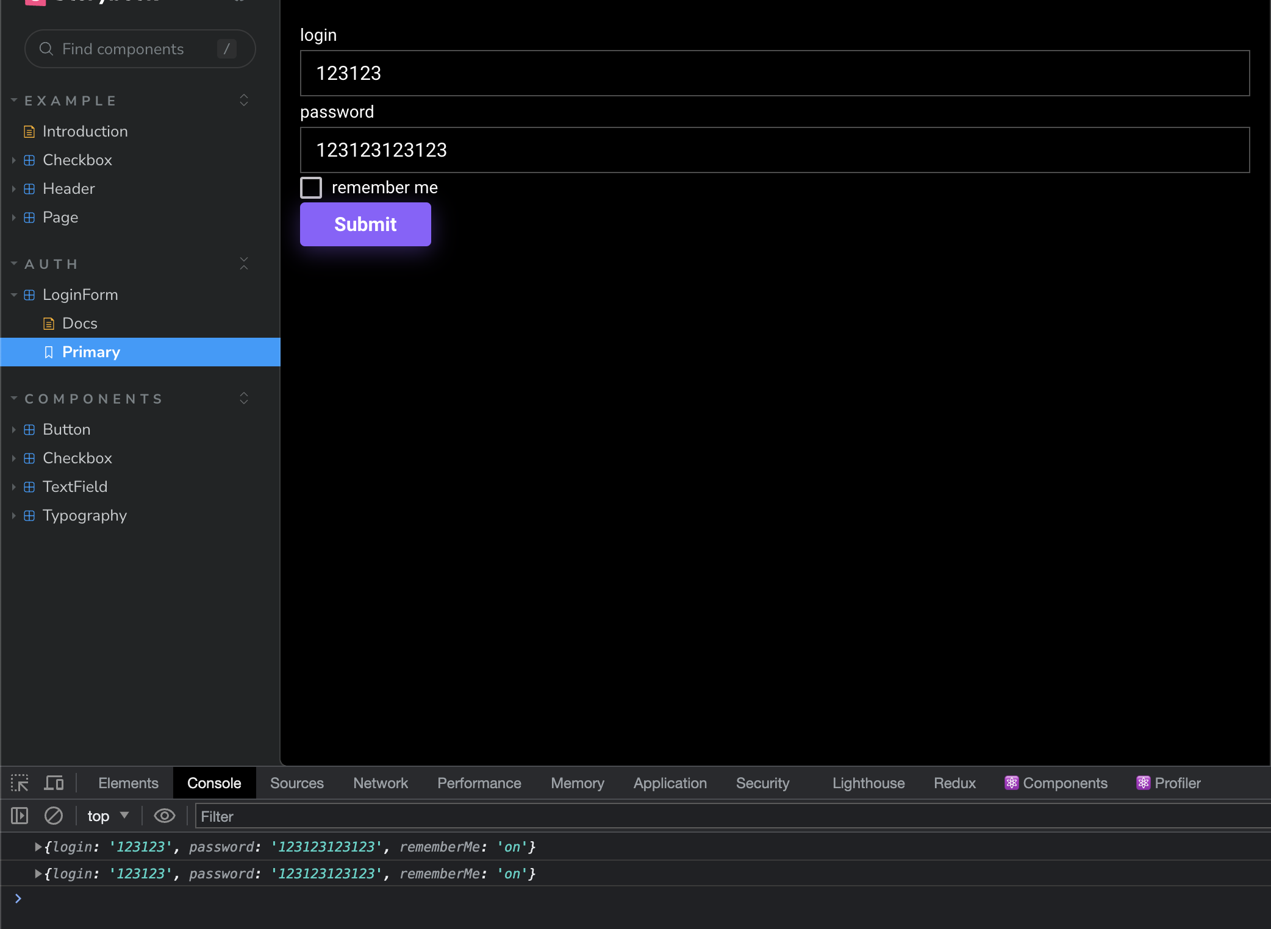The height and width of the screenshot is (929, 1271).
Task: Click the Introduction document icon
Action: (29, 132)
